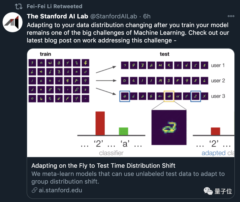240x202 pixels.
Task: Click the first blue-boxed digit in user 3 row
Action: click(125, 96)
